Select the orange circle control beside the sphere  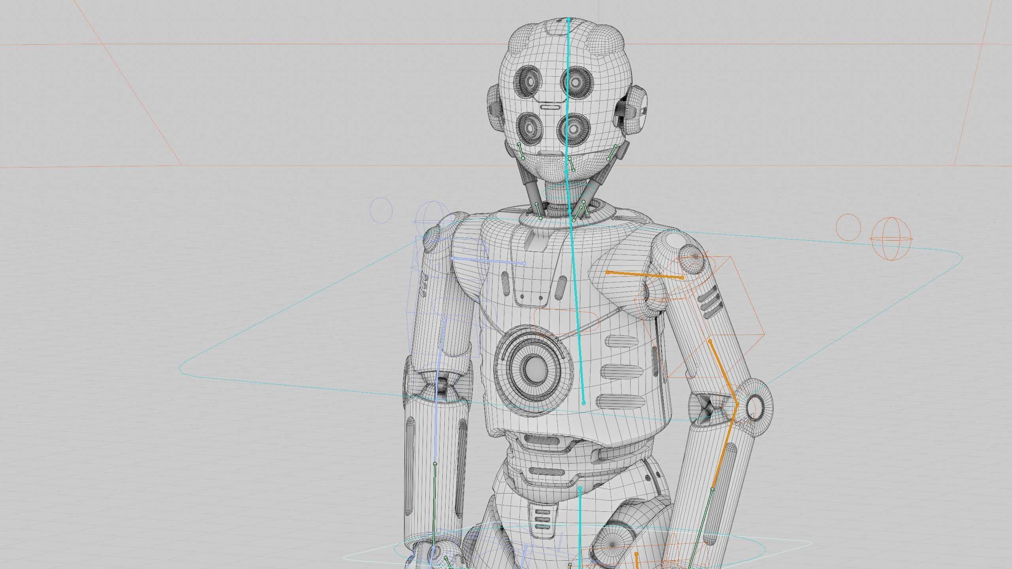point(848,226)
